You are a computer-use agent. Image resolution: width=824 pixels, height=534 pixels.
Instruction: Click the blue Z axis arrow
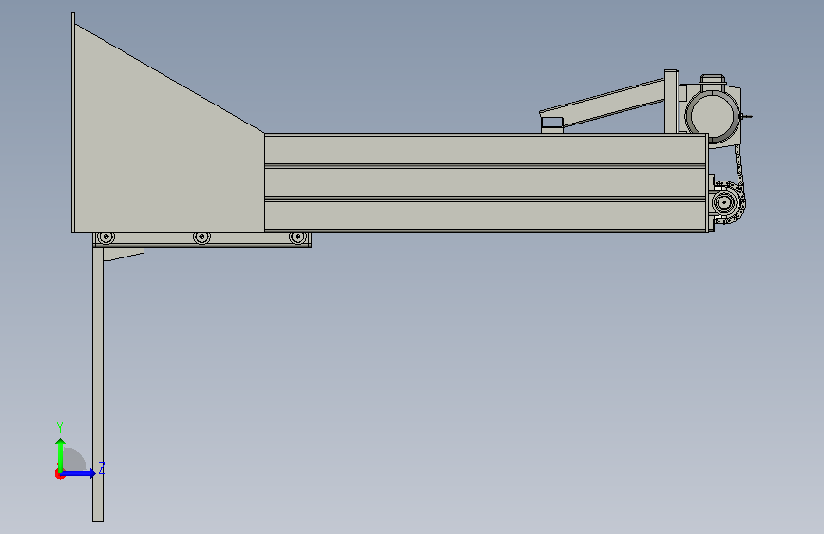click(x=79, y=473)
